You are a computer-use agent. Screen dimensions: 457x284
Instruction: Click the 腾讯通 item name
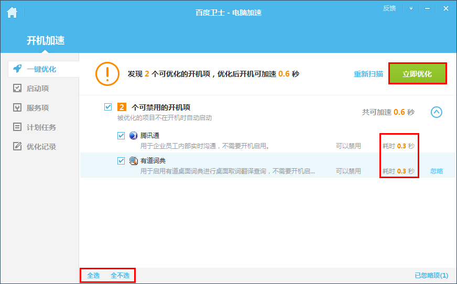click(x=150, y=136)
